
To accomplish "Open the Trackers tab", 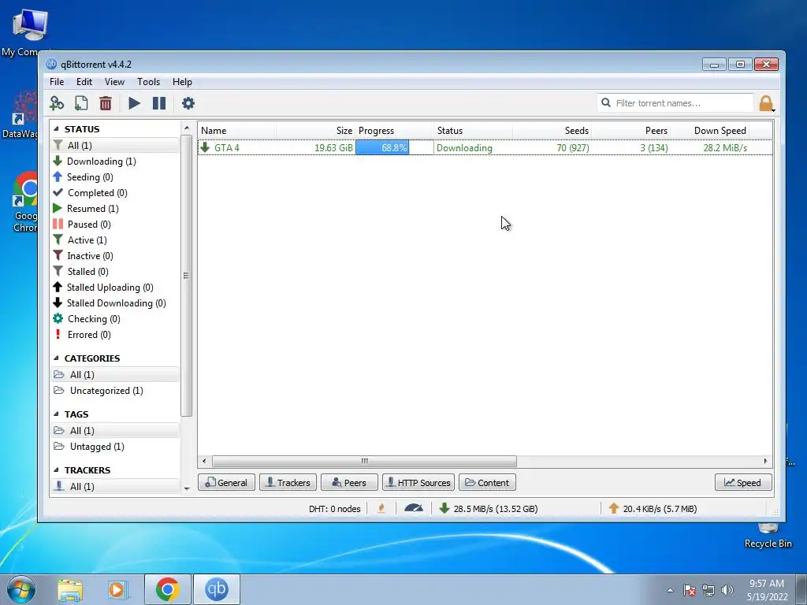I will (x=288, y=483).
